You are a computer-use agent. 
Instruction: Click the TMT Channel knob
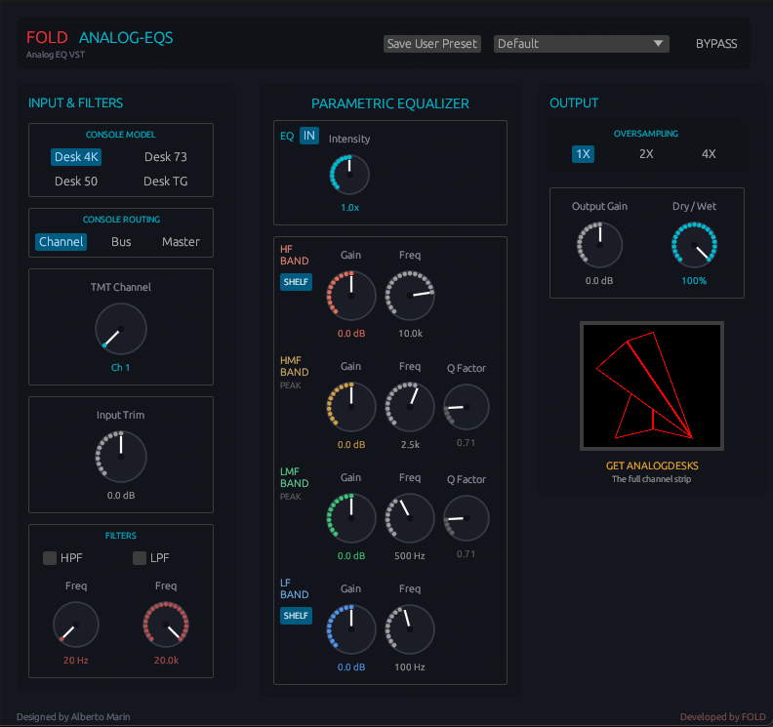click(121, 329)
